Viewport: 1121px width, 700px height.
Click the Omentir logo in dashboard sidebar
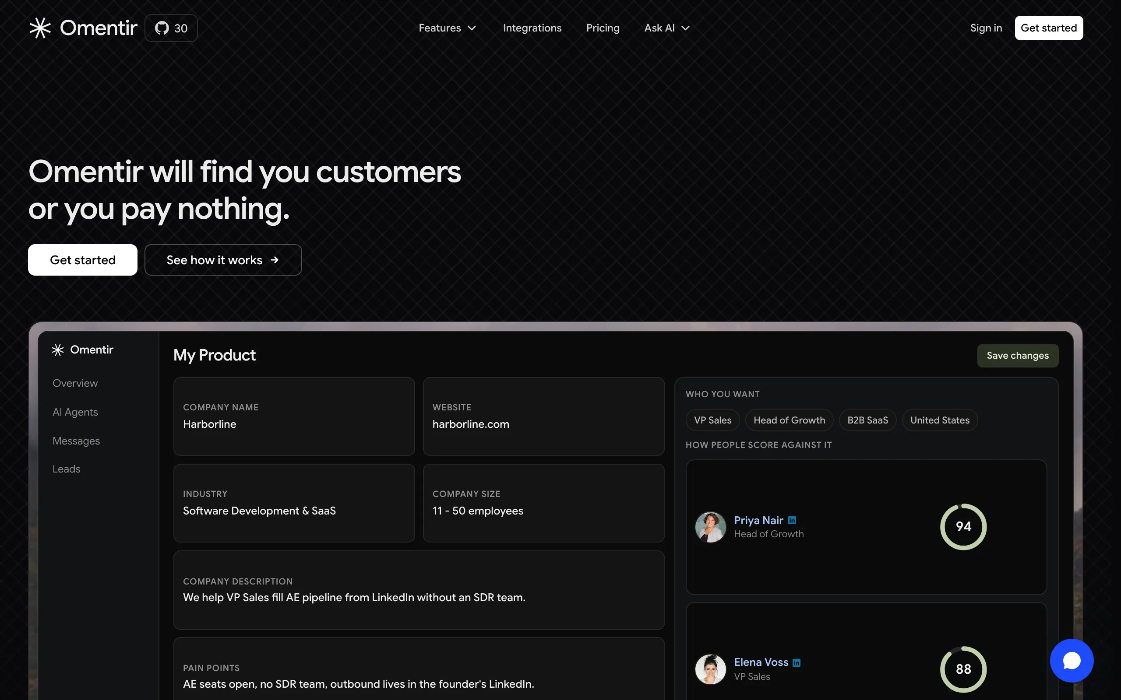[x=82, y=350]
